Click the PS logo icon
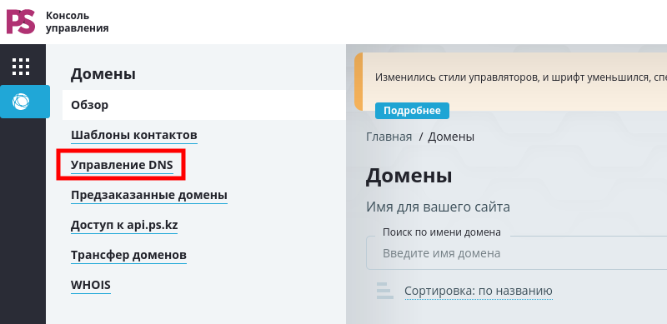The image size is (667, 324). pyautogui.click(x=20, y=22)
